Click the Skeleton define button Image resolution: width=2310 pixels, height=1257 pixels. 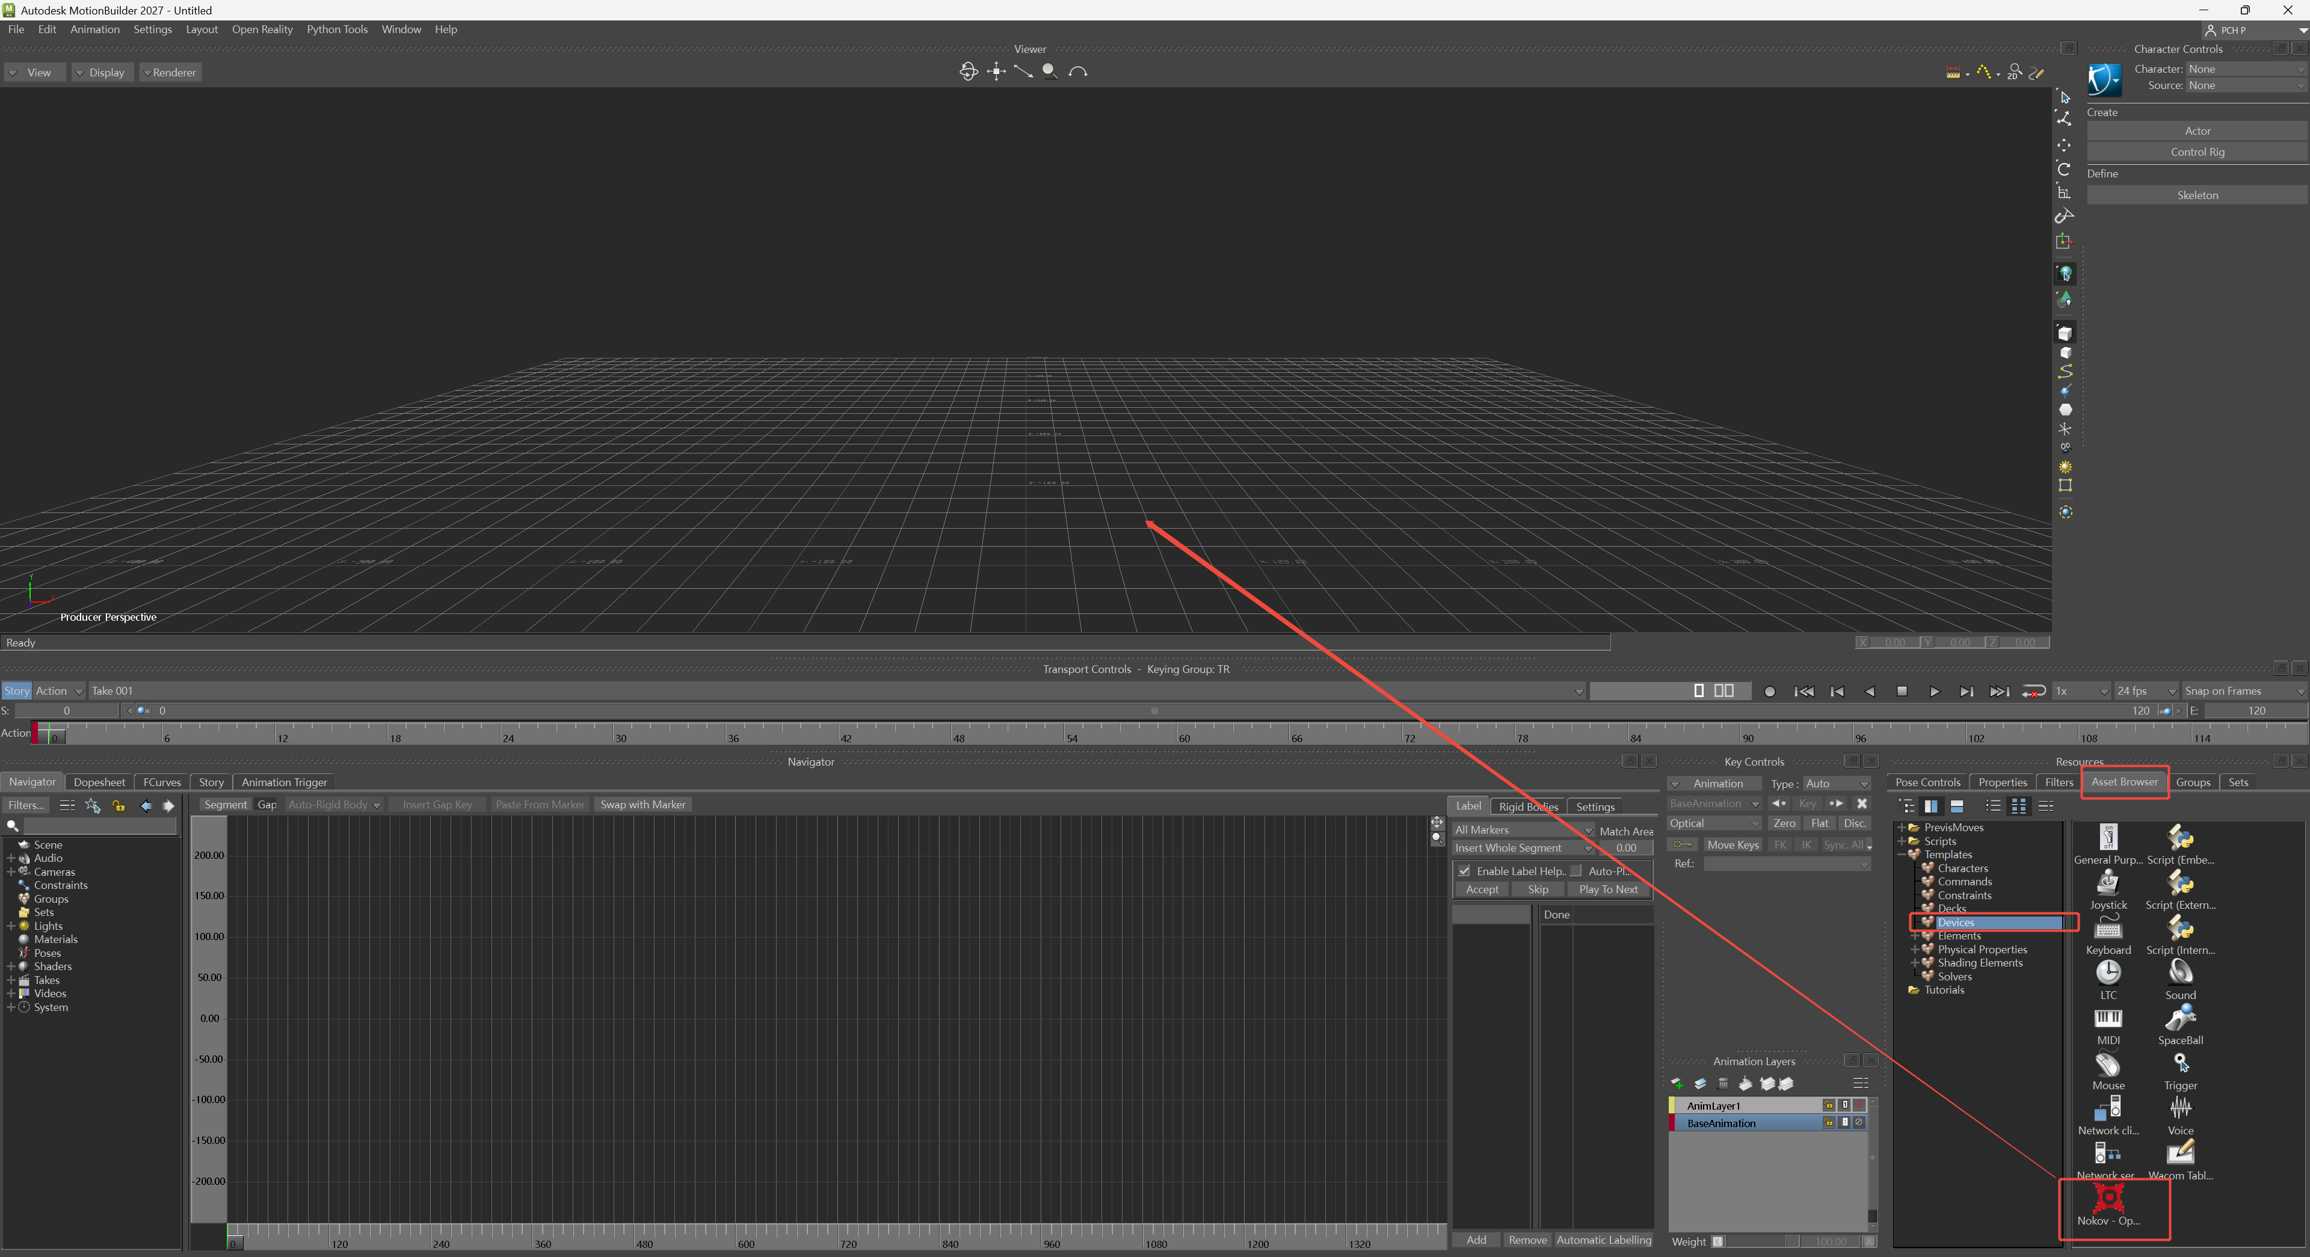point(2197,194)
